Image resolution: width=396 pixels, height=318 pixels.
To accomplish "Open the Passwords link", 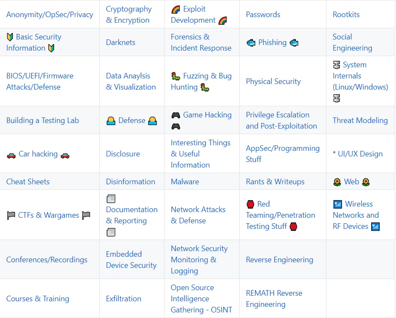I will click(263, 15).
